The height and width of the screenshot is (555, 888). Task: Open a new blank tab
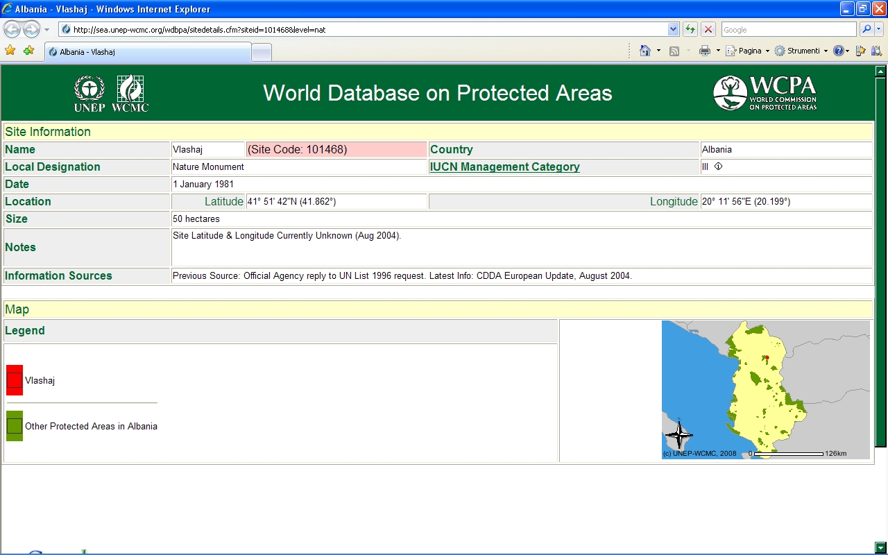[x=262, y=53]
